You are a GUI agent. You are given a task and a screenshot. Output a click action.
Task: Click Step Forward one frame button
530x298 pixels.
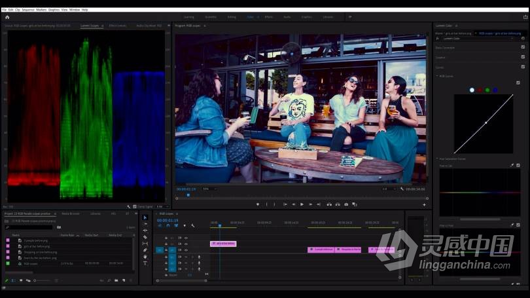pos(310,204)
